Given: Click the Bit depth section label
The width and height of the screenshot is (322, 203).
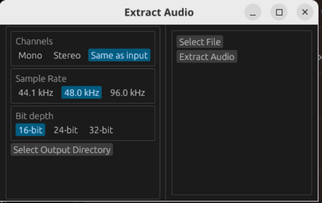Looking at the screenshot, I should 34,116.
